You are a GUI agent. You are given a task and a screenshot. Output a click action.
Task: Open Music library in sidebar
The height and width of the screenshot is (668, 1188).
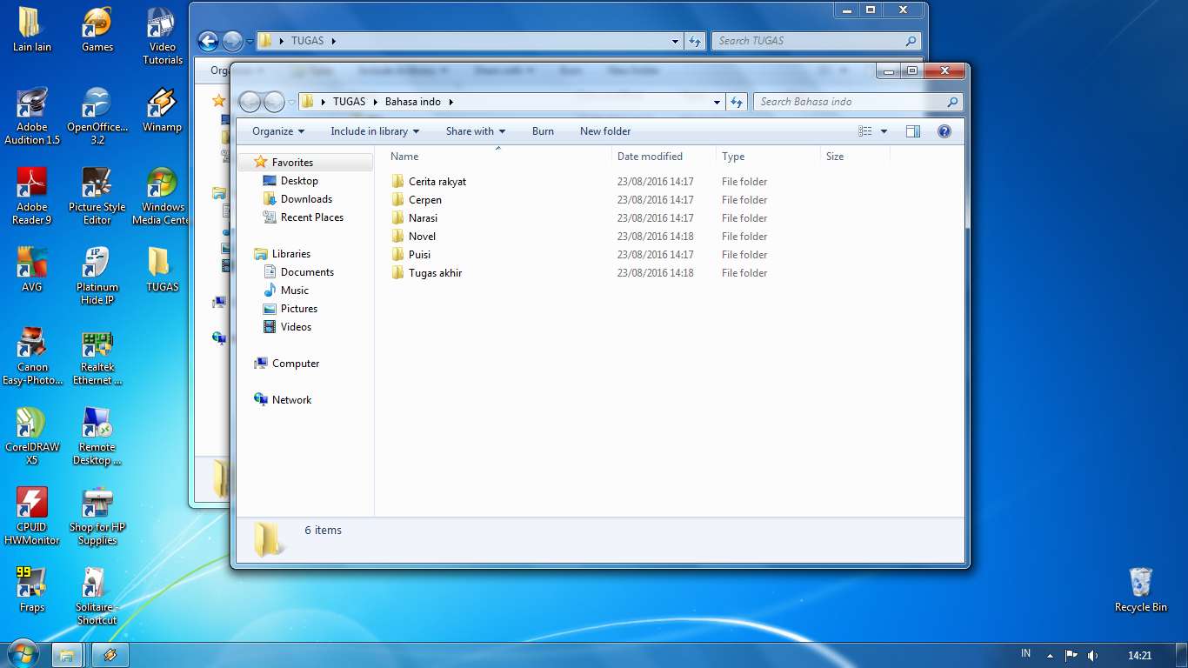click(x=285, y=291)
